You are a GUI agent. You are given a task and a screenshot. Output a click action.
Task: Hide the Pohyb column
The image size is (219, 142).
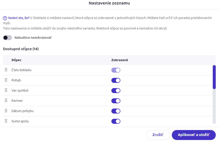[x=116, y=80]
